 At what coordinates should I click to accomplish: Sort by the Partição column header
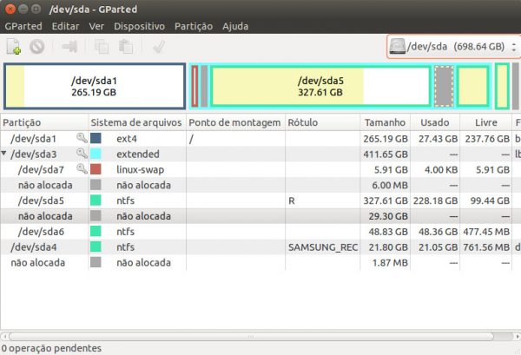click(44, 122)
